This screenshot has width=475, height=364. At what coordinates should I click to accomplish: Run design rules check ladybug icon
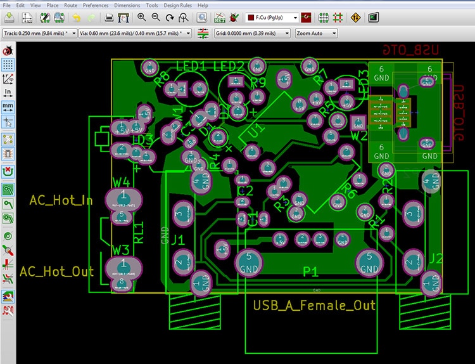point(234,17)
